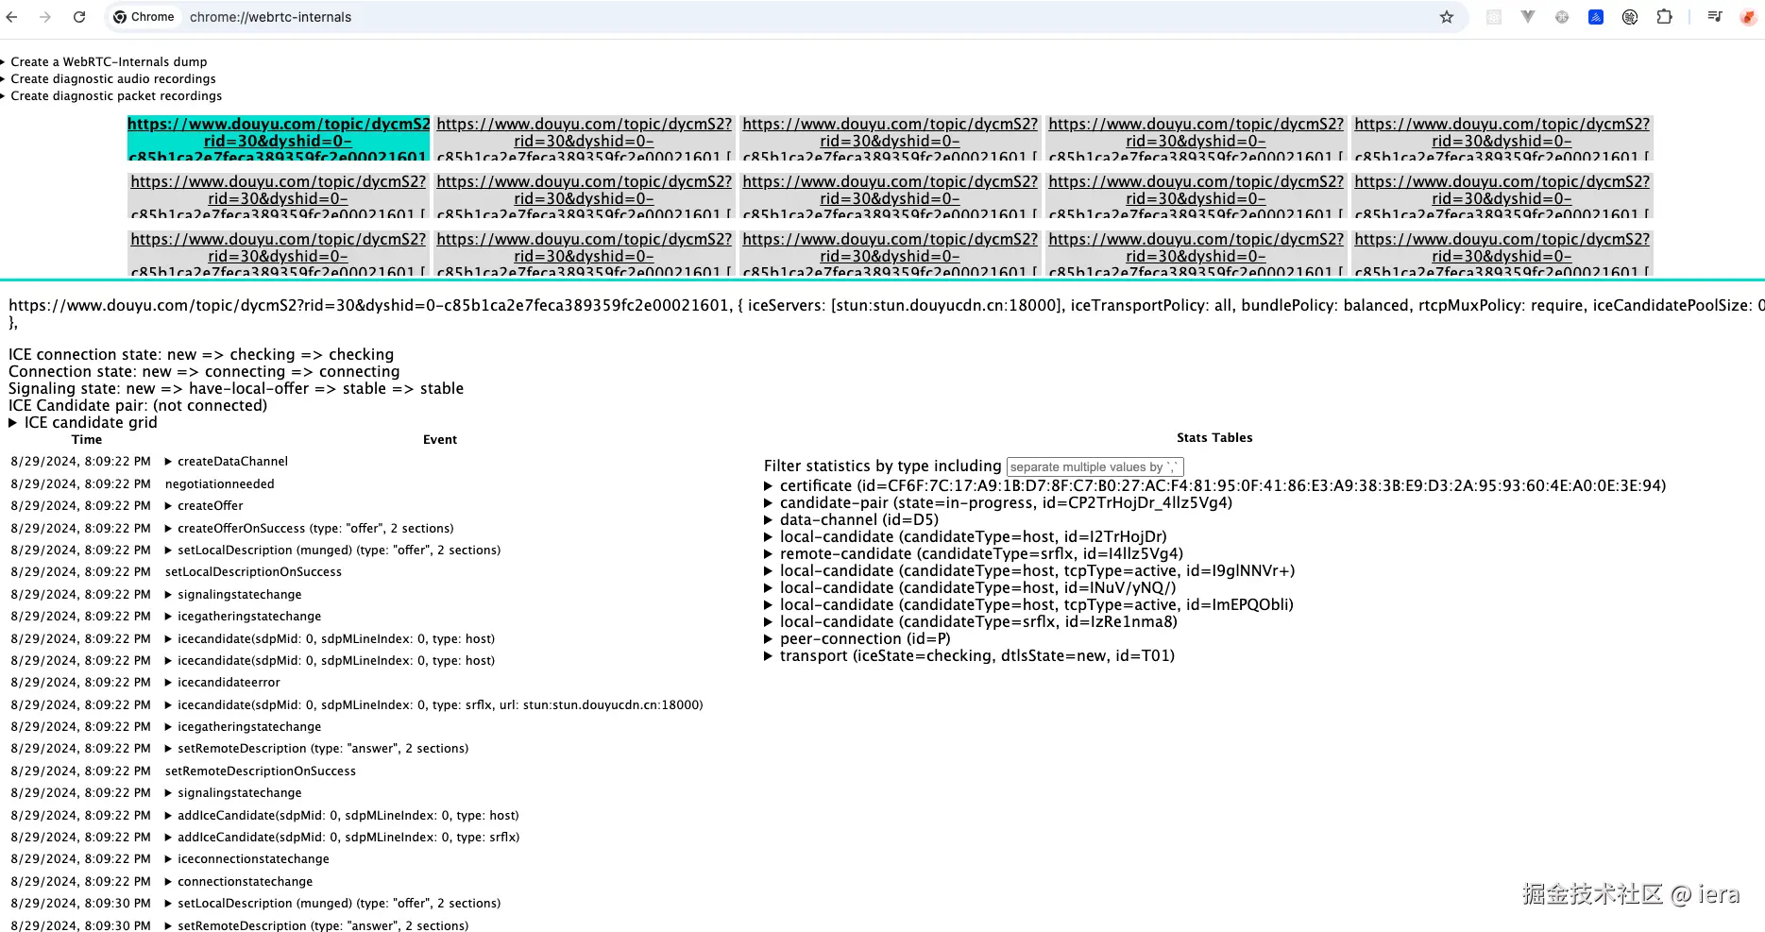Screen dimensions: 1765x932
Task: Expand addIceCandidate type host event
Action: 342,816
